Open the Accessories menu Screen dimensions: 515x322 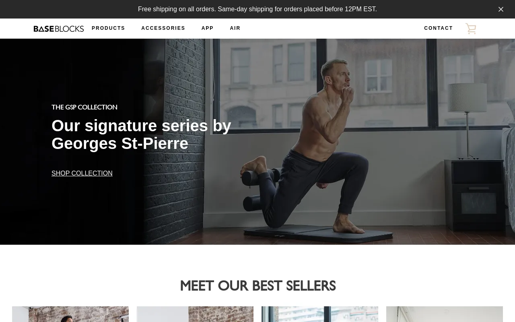point(163,28)
